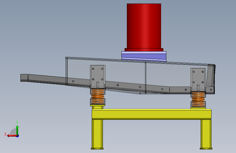Image resolution: width=236 pixels, height=153 pixels.
Task: Select the red cylindrical motor body
Action: click(144, 26)
